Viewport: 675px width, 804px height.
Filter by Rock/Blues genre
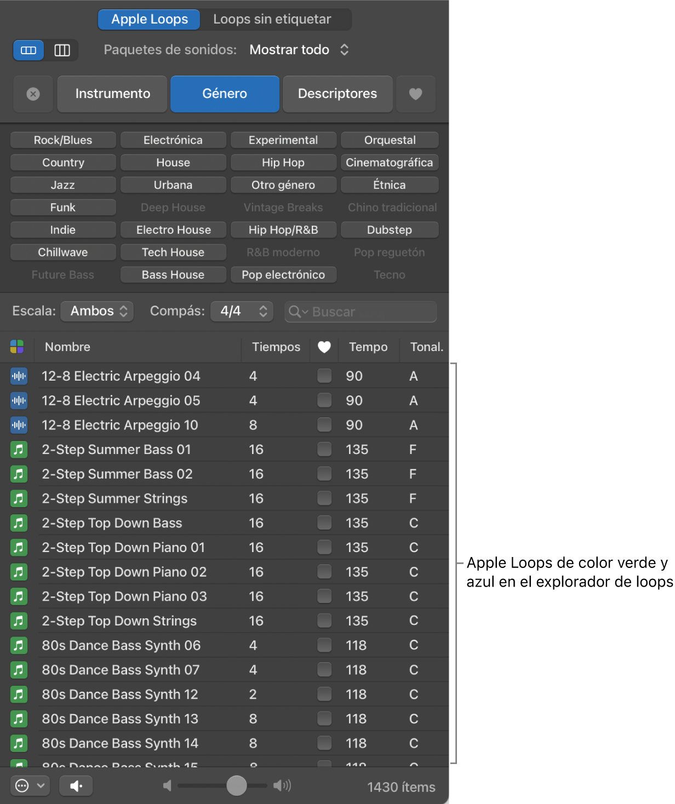pyautogui.click(x=63, y=140)
